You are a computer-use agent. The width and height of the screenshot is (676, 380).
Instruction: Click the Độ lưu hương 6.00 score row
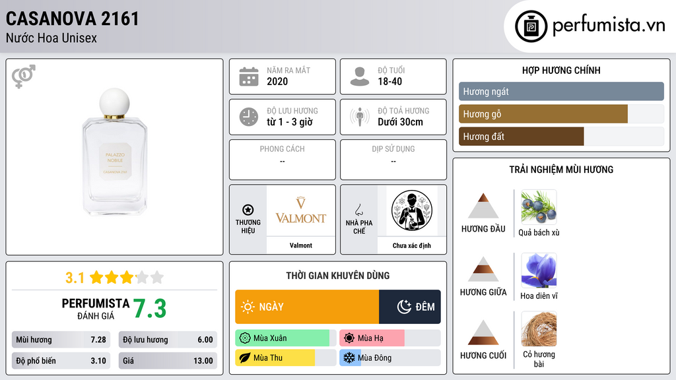pyautogui.click(x=168, y=340)
